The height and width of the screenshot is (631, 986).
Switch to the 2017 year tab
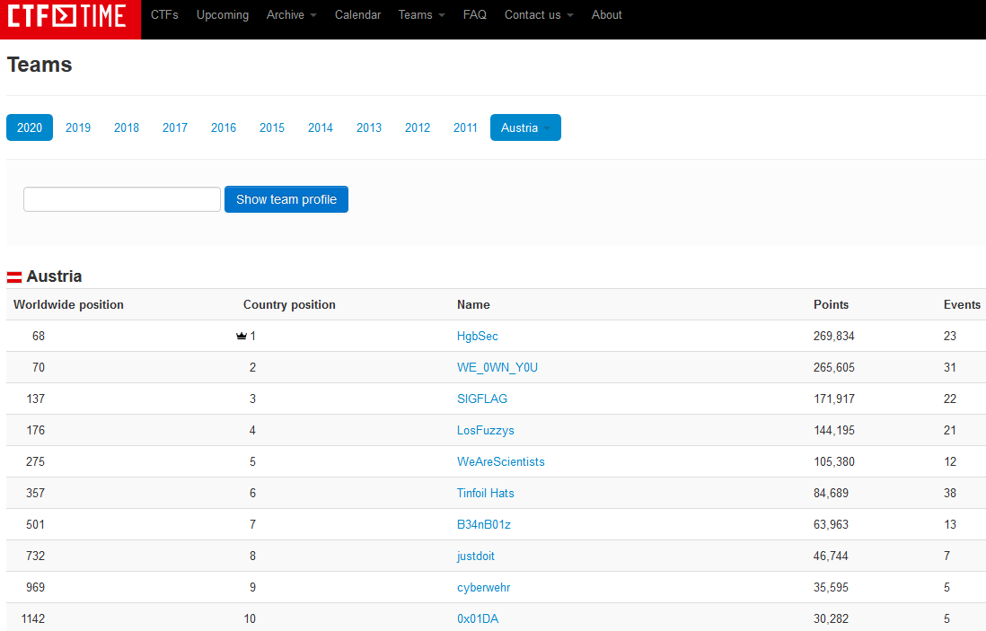(175, 127)
